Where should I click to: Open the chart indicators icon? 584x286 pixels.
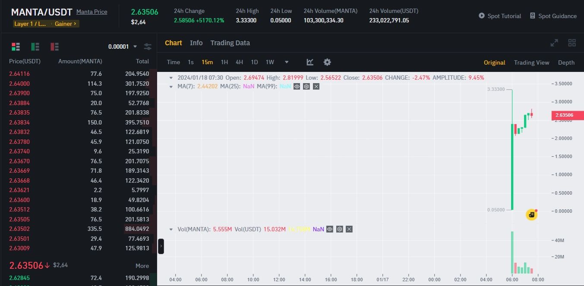[x=310, y=62]
